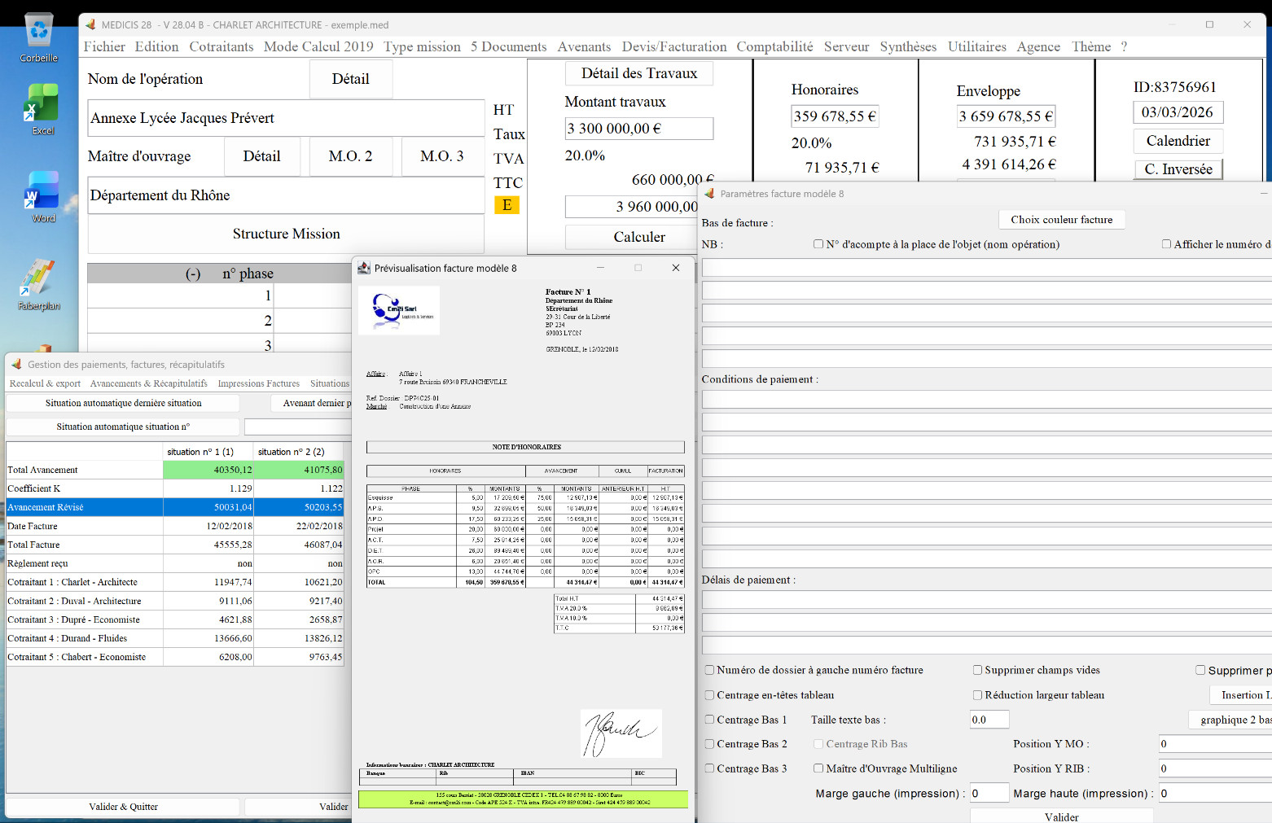Click the signature image on the invoice
This screenshot has width=1272, height=823.
coord(621,733)
